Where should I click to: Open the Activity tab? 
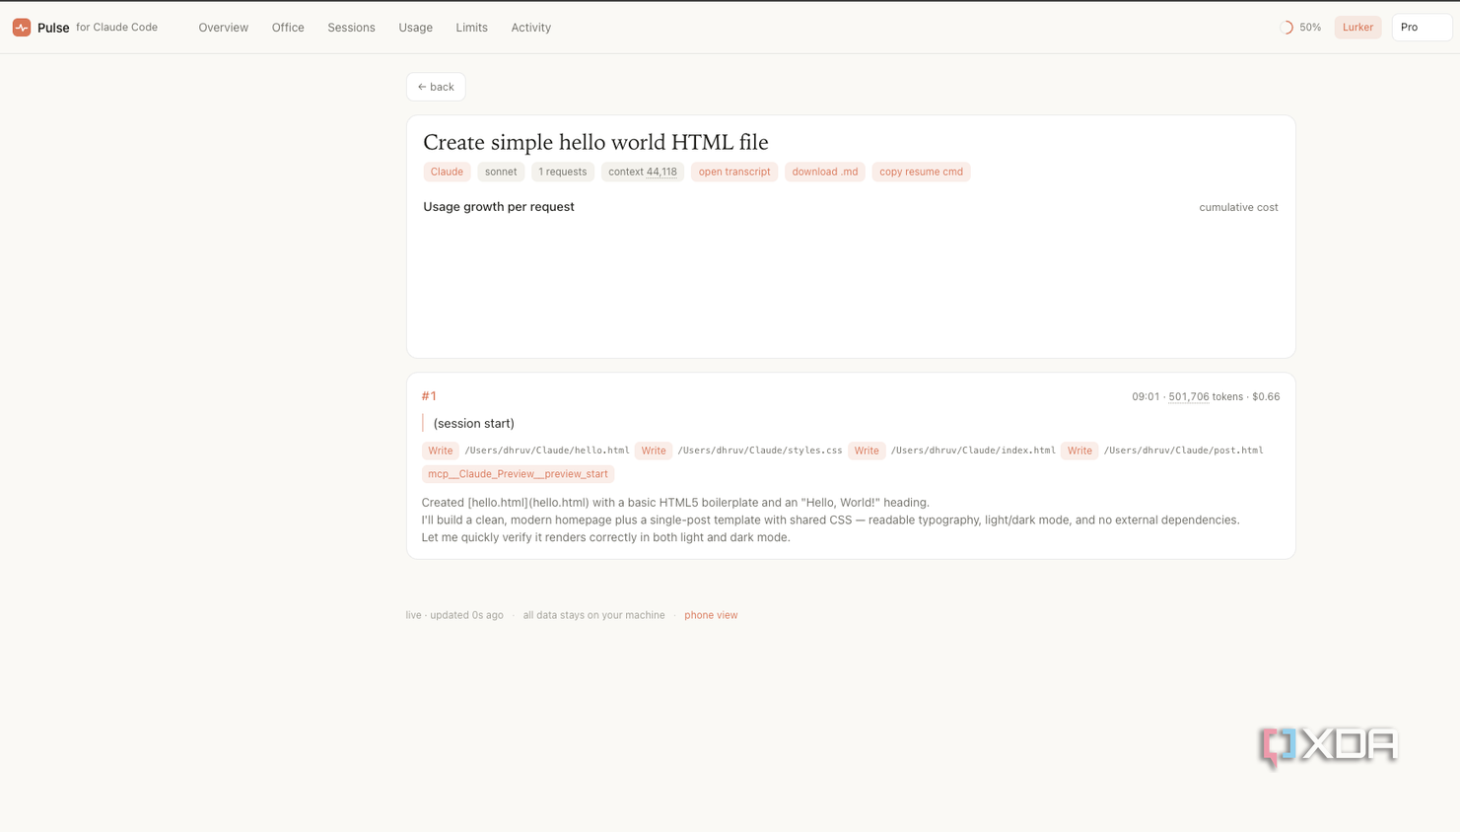pos(530,28)
